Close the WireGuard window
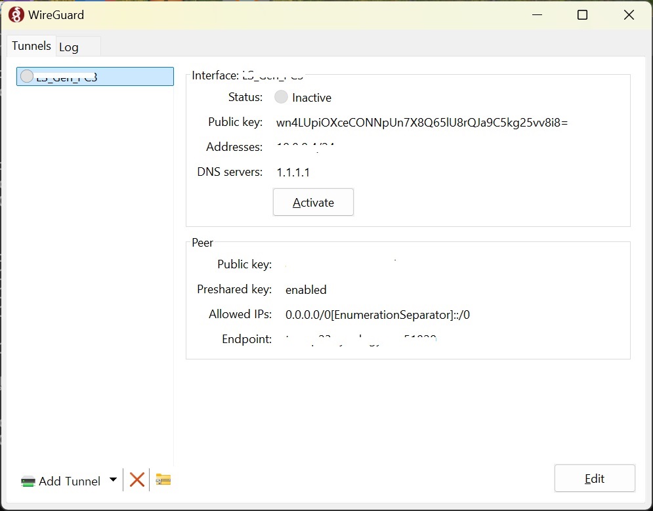The width and height of the screenshot is (653, 511). coord(629,15)
